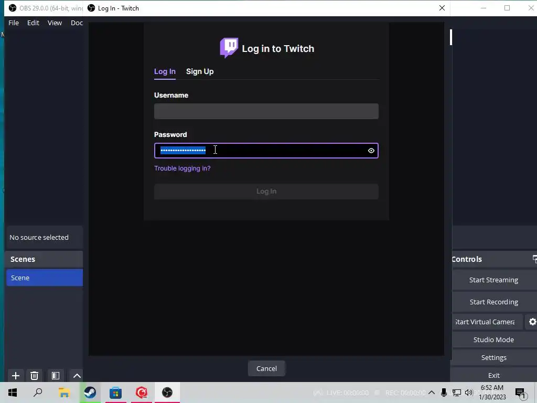
Task: Open the red recorder app in taskbar
Action: click(x=142, y=393)
